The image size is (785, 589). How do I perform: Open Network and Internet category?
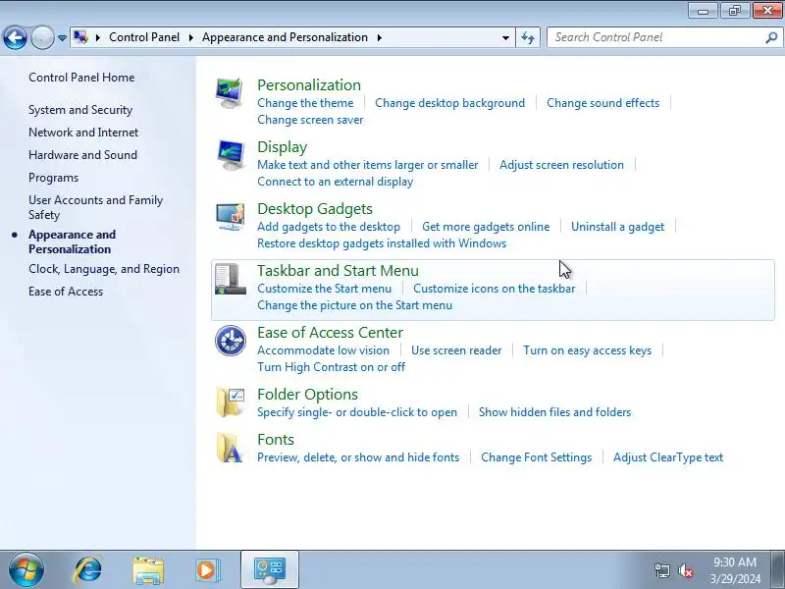coord(83,133)
